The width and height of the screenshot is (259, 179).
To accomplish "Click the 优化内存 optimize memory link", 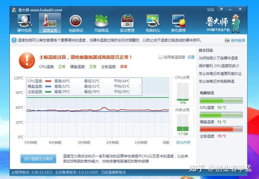I will (x=183, y=142).
